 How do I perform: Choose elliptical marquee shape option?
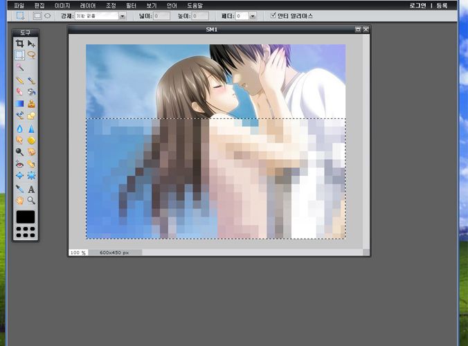tap(48, 16)
